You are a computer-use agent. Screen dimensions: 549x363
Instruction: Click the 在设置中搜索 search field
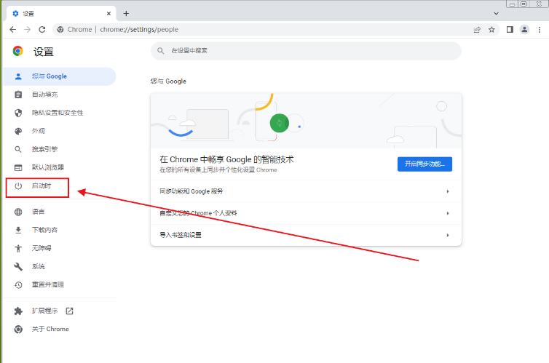tap(306, 51)
